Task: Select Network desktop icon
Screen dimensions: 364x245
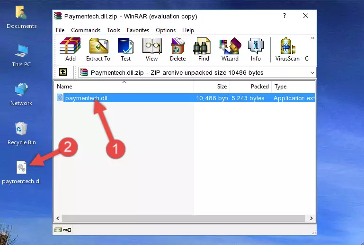Action: tap(21, 94)
